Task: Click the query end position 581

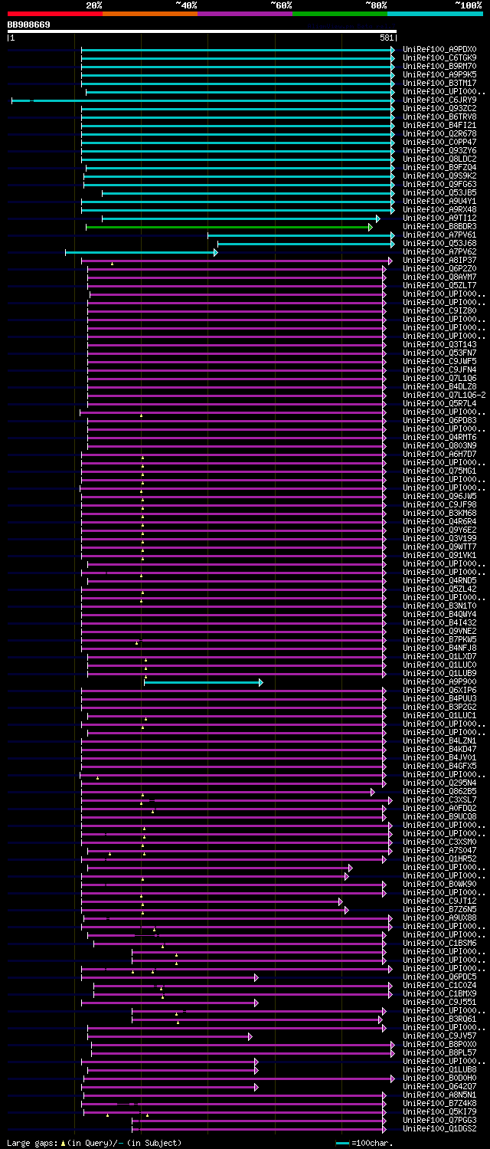Action: pyautogui.click(x=387, y=38)
